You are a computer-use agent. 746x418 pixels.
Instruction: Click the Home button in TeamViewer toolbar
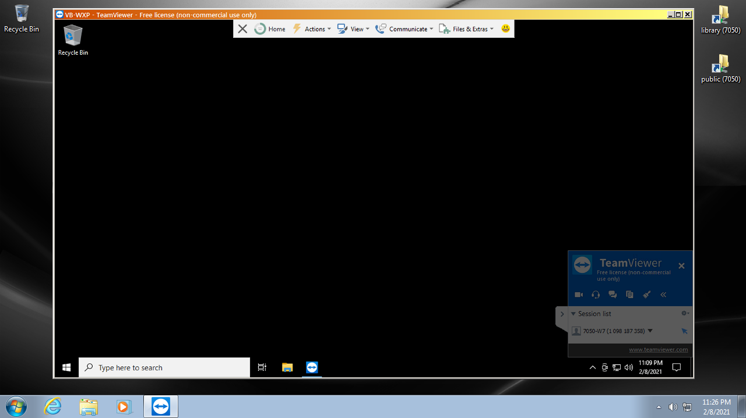(270, 29)
